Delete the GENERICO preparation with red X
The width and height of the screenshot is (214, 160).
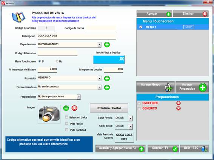pyautogui.click(x=179, y=108)
